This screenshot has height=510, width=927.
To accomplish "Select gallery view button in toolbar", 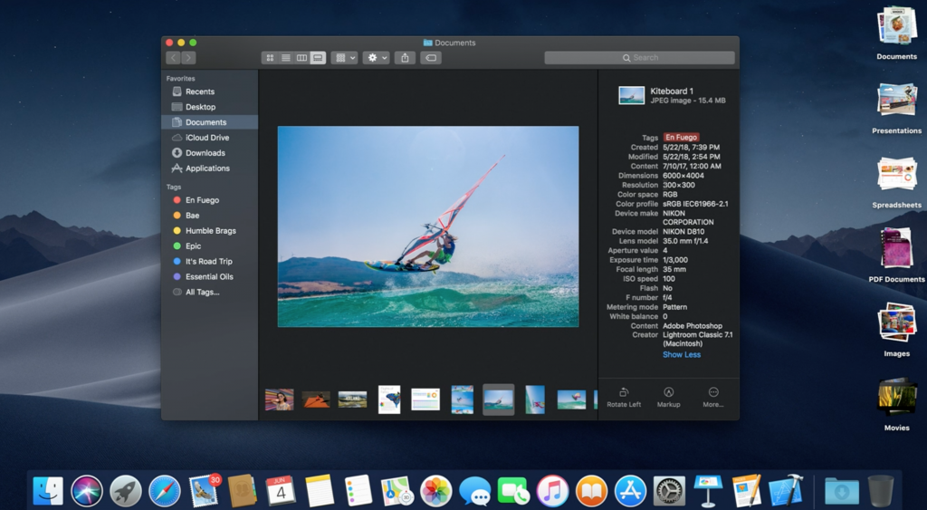I will (318, 58).
